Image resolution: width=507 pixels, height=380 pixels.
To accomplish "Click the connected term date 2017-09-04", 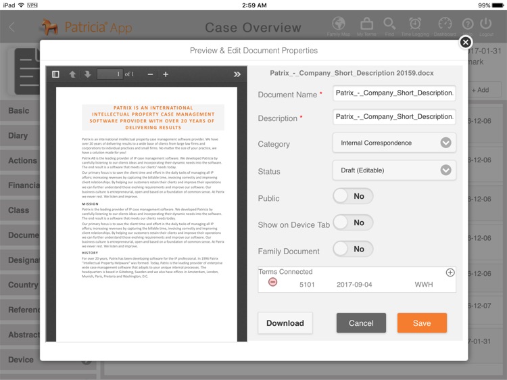I will [x=354, y=285].
